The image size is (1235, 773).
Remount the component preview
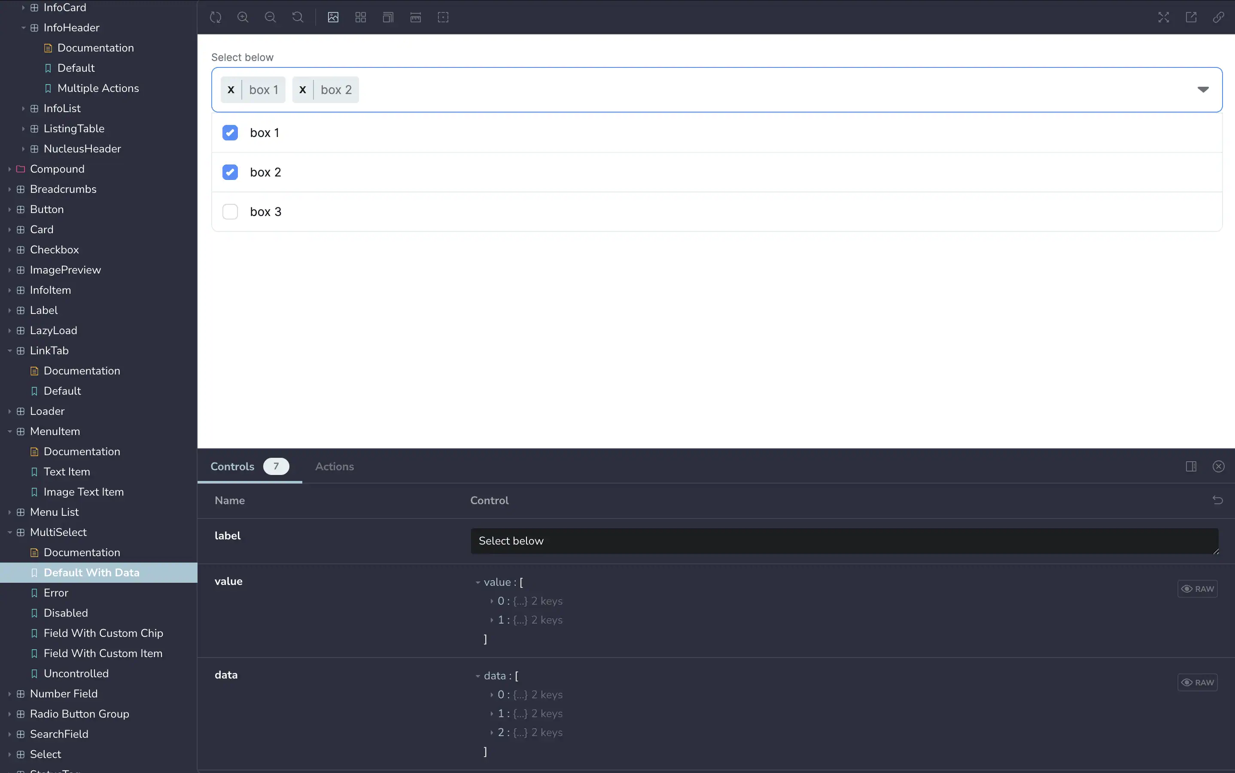[x=216, y=17]
